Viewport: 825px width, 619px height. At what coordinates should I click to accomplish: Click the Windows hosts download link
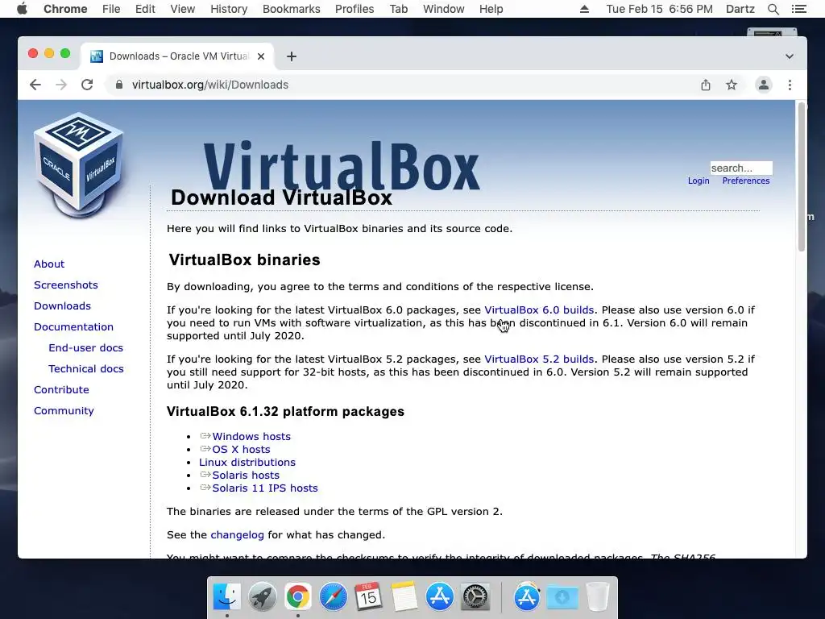[251, 436]
